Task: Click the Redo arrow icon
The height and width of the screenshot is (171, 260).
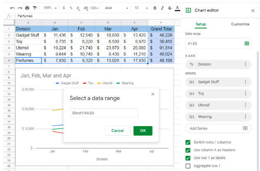Action: (x=20, y=8)
